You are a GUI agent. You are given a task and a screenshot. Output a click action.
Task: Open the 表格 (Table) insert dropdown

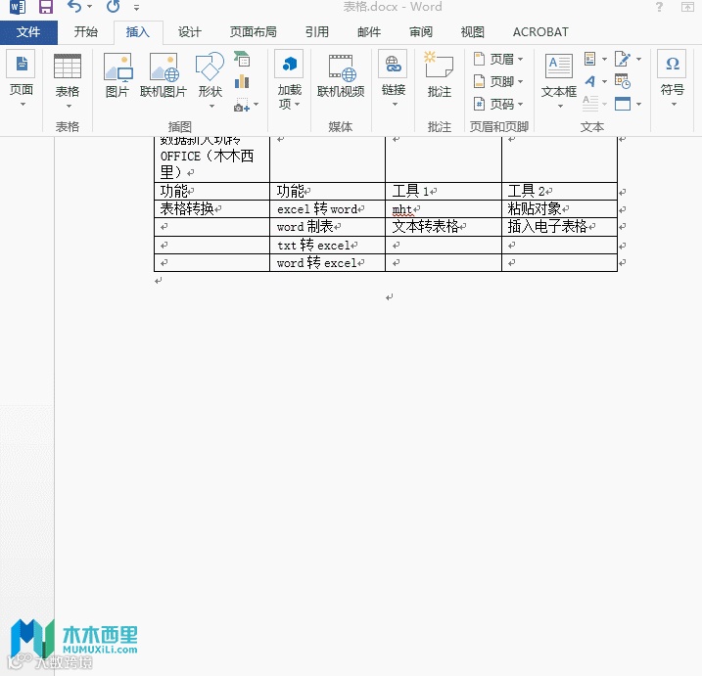coord(68,80)
